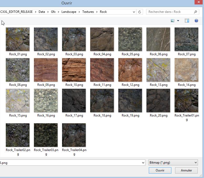Select the Rock_01.png texture
The height and width of the screenshot is (178, 204).
tap(18, 40)
